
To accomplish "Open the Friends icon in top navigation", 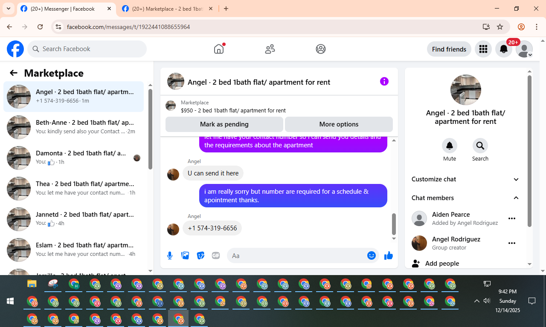I will click(270, 49).
